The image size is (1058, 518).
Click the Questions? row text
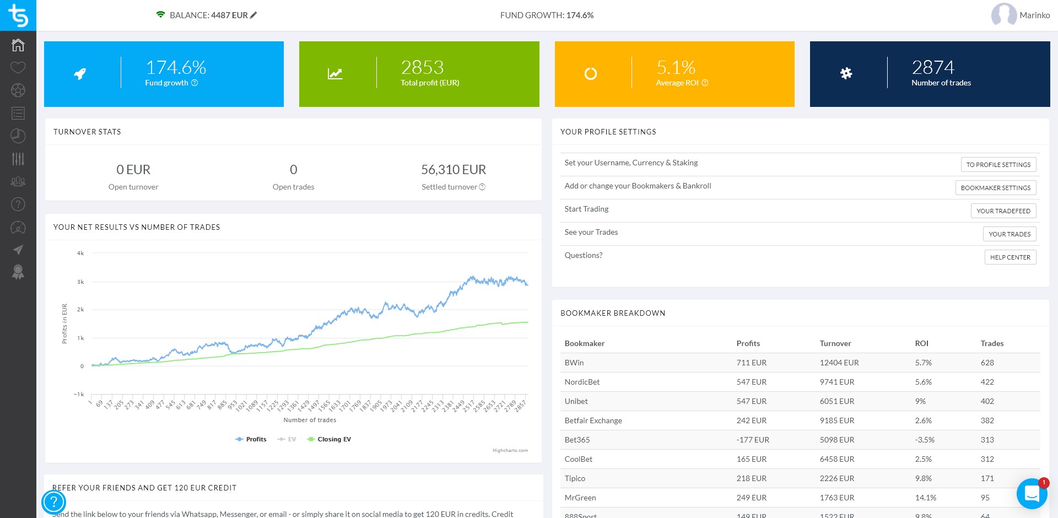point(583,255)
